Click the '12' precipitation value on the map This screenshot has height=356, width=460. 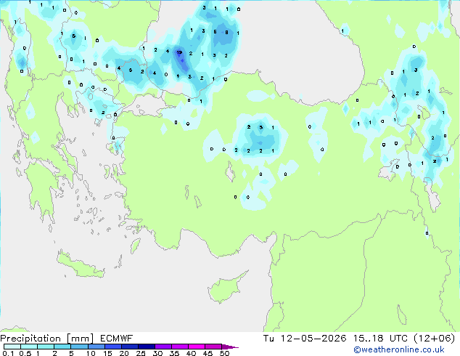tap(179, 52)
